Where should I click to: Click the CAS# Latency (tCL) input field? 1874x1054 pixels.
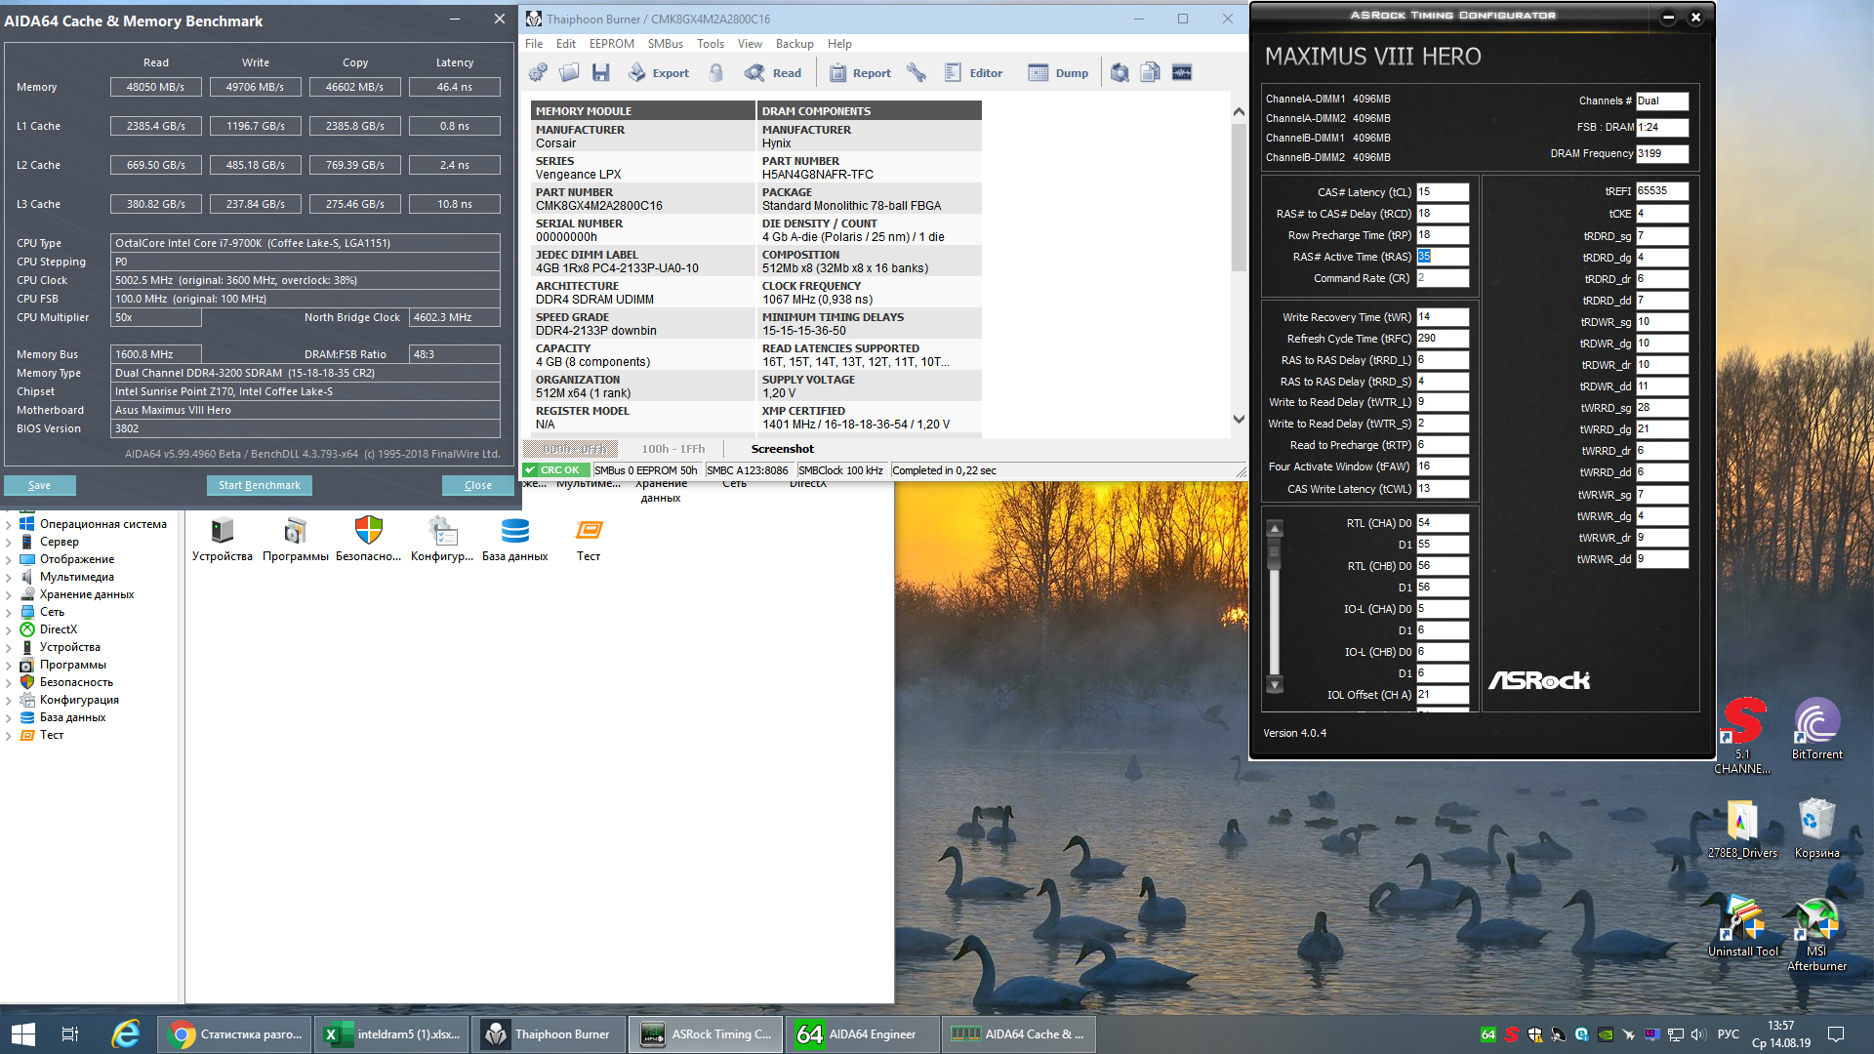pyautogui.click(x=1443, y=192)
